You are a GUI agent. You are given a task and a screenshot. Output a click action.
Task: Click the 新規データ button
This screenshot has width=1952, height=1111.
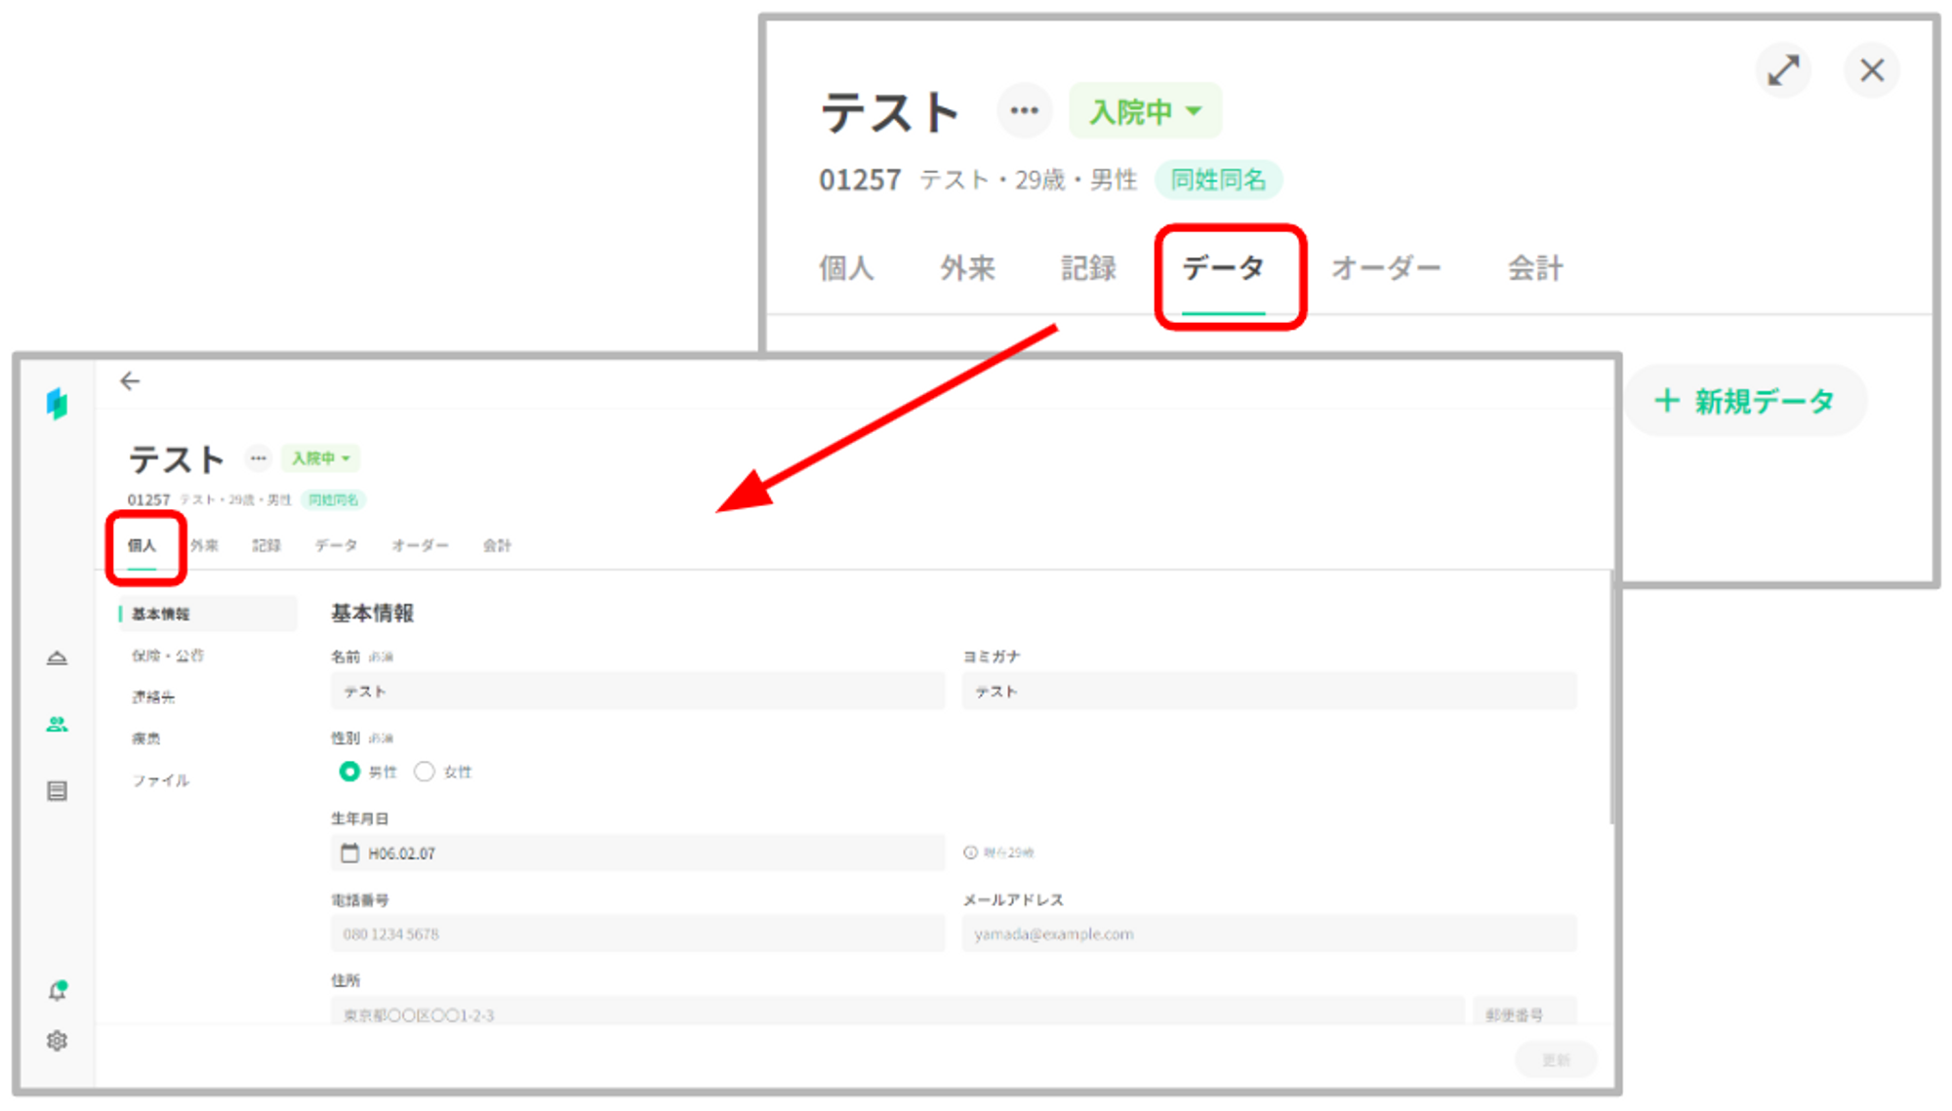click(1745, 401)
